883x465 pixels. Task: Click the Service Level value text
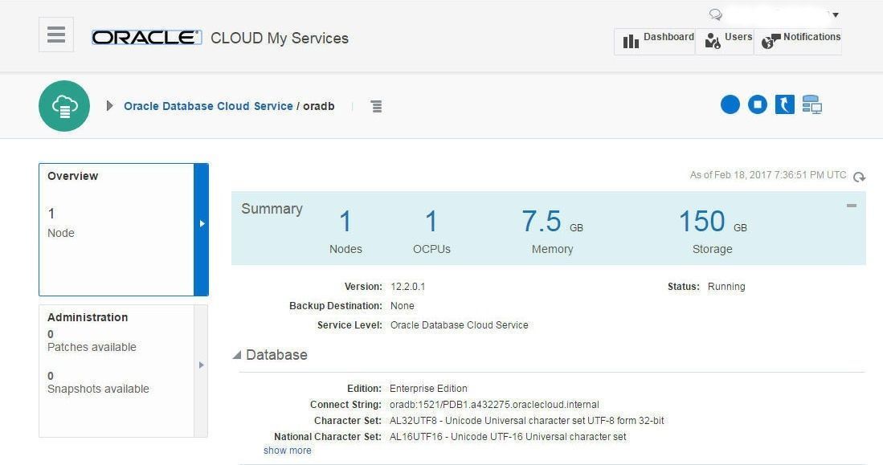459,324
